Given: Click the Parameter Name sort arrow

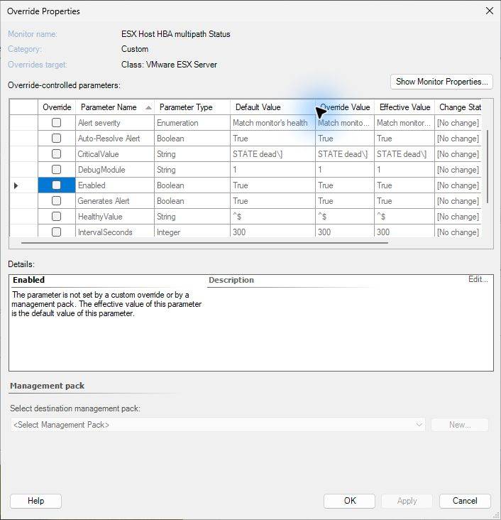Looking at the screenshot, I should (x=148, y=107).
